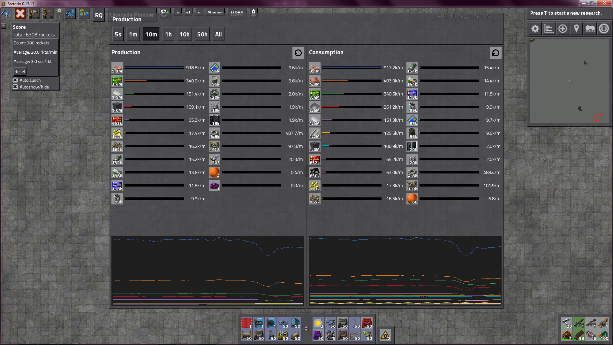The width and height of the screenshot is (613, 345).
Task: Switch quickbar row with the up/down arrows
Action: (x=306, y=329)
